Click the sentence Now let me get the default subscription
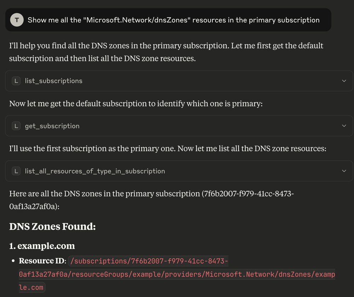The height and width of the screenshot is (297, 354). pos(136,104)
